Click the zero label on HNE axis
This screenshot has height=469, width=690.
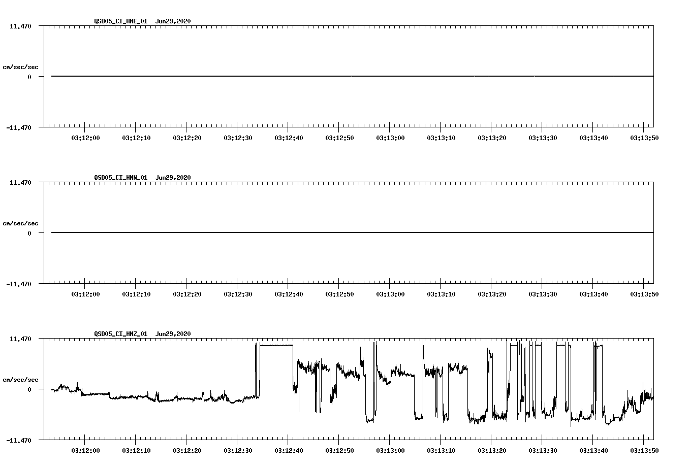click(x=29, y=77)
